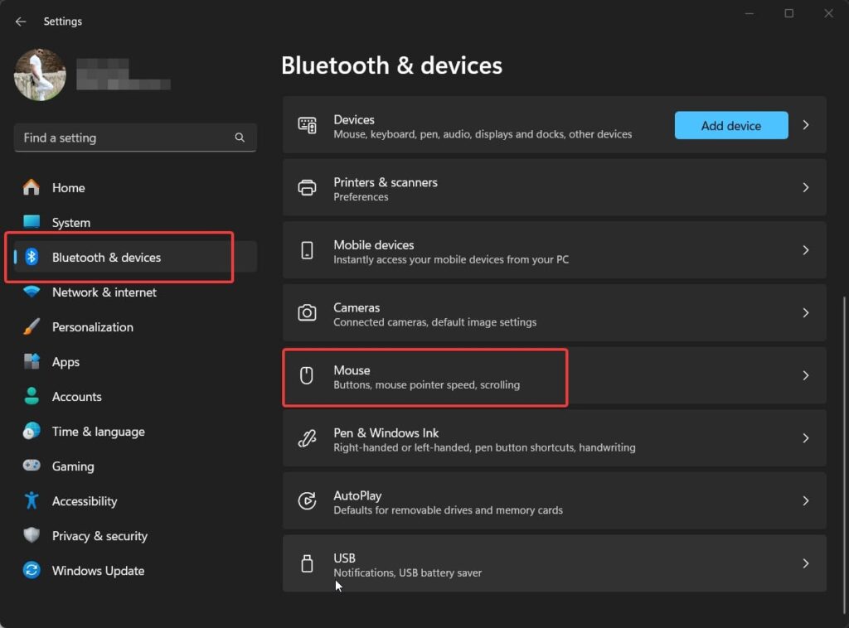Click the Find a setting search box
This screenshot has width=849, height=628.
tap(124, 138)
